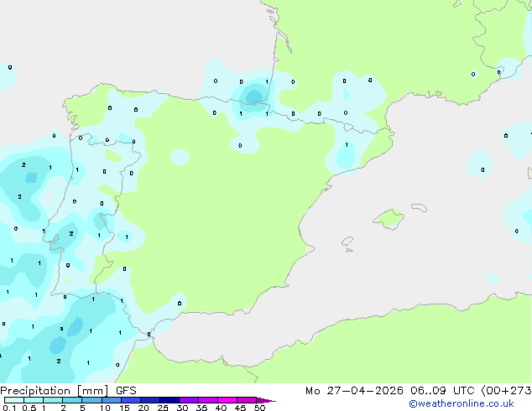532x411 pixels.
Task: Click the '06..09 UTC' time label
Action: click(441, 391)
